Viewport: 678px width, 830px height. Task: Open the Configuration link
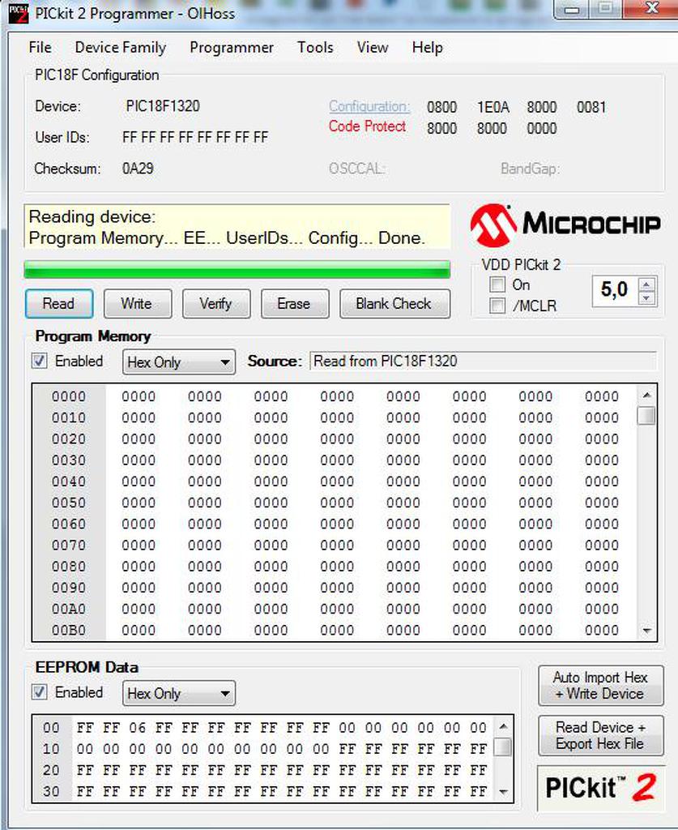369,106
